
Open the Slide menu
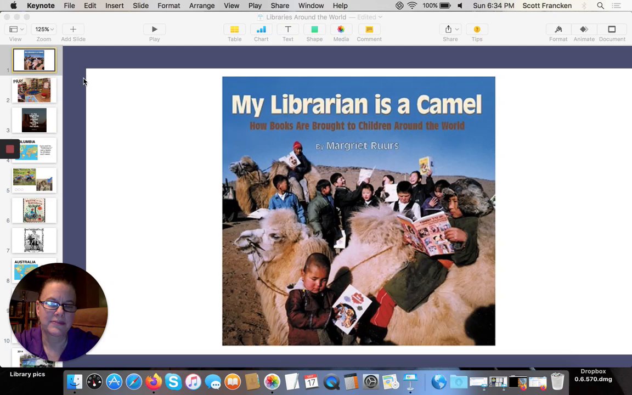tap(140, 5)
